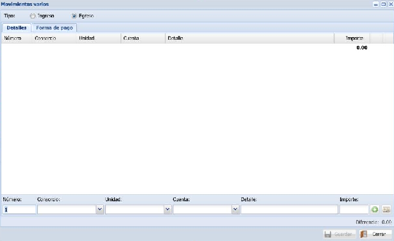Switch to the Detalles tab

pos(17,28)
